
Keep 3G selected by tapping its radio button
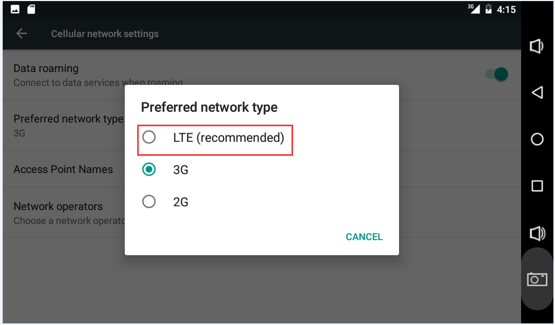[x=150, y=169]
